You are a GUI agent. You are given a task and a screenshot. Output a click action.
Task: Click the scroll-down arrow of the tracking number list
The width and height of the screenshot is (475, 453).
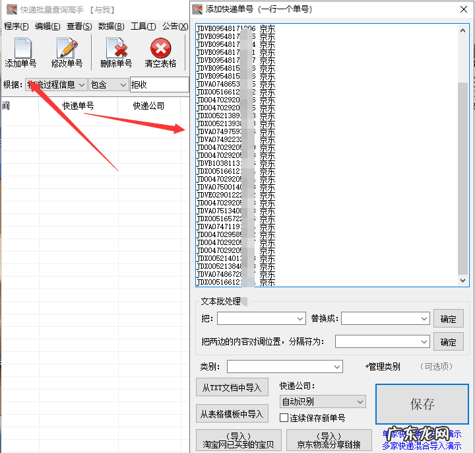tap(462, 281)
